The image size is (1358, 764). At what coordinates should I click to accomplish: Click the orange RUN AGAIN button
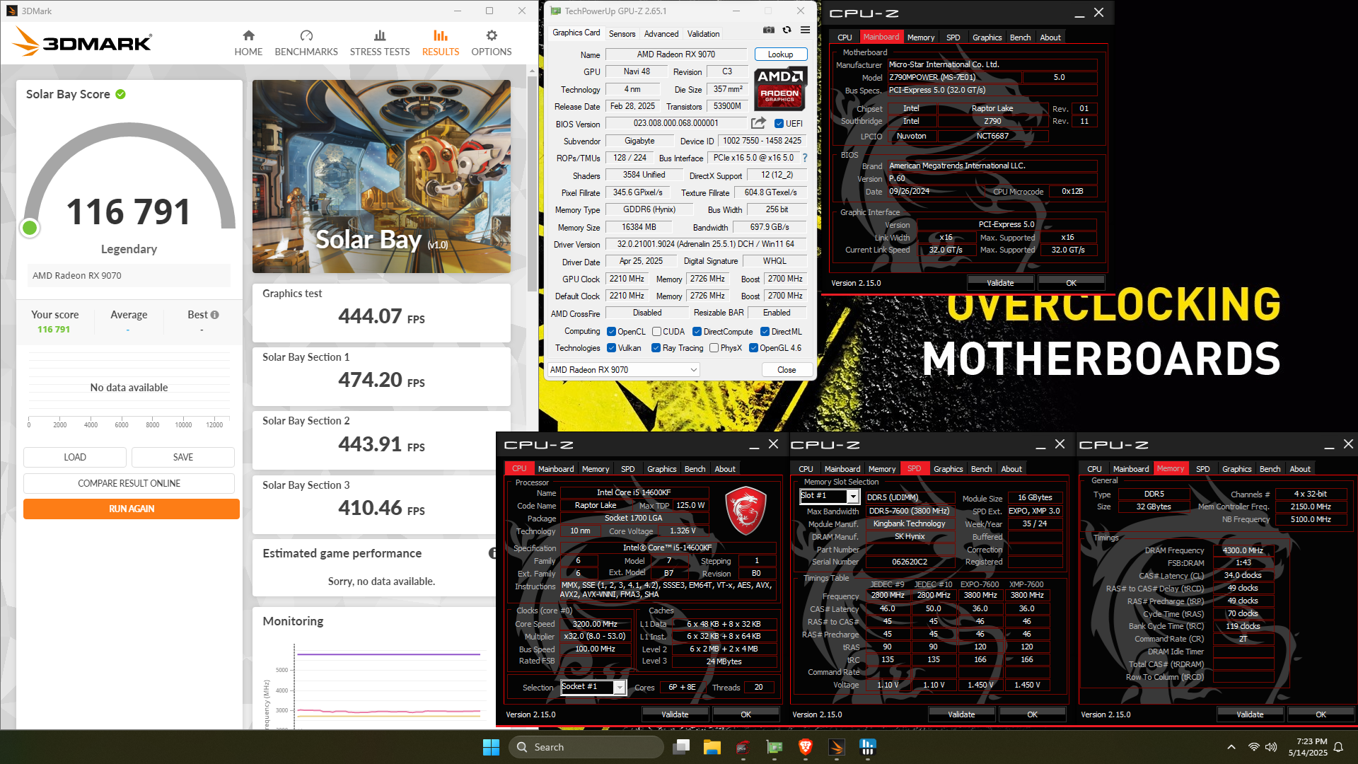click(x=132, y=509)
